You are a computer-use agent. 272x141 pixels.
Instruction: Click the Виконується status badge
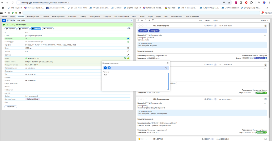pyautogui.click(x=261, y=58)
